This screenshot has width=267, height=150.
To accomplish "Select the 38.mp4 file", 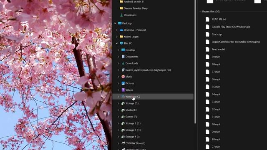I will pos(216,64).
